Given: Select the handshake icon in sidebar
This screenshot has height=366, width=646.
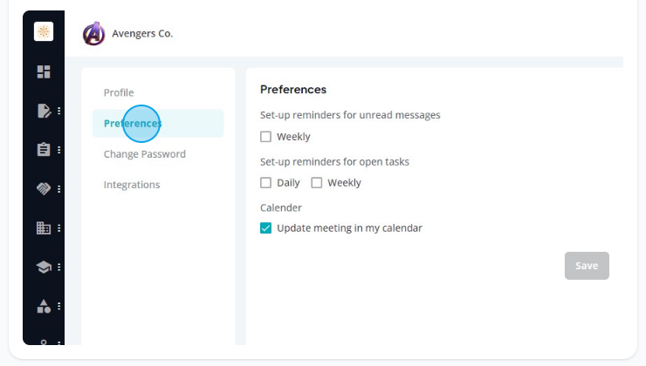Looking at the screenshot, I should [x=44, y=188].
